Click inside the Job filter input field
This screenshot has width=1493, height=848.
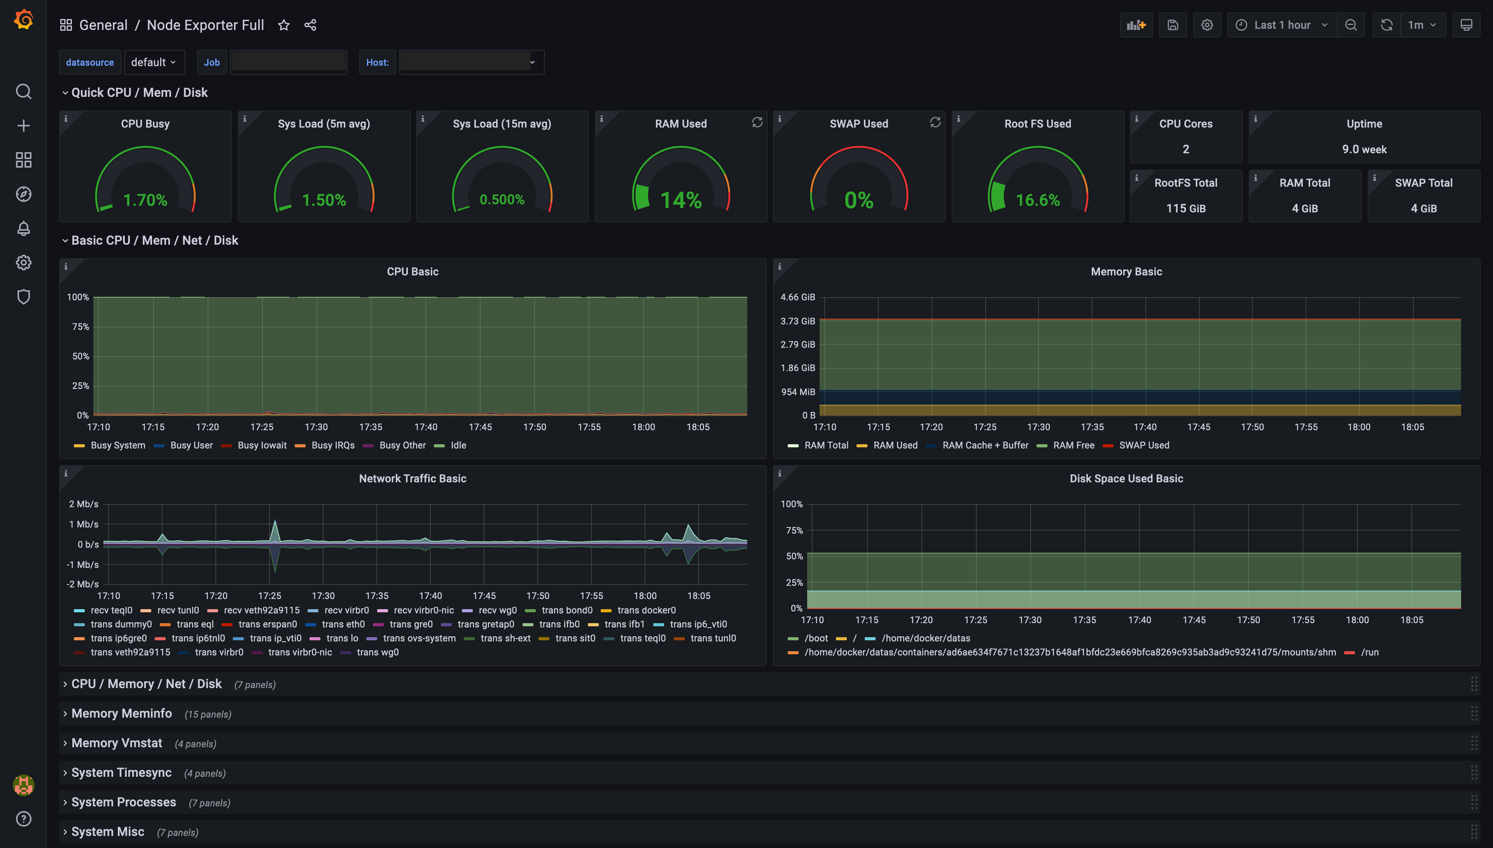click(288, 62)
